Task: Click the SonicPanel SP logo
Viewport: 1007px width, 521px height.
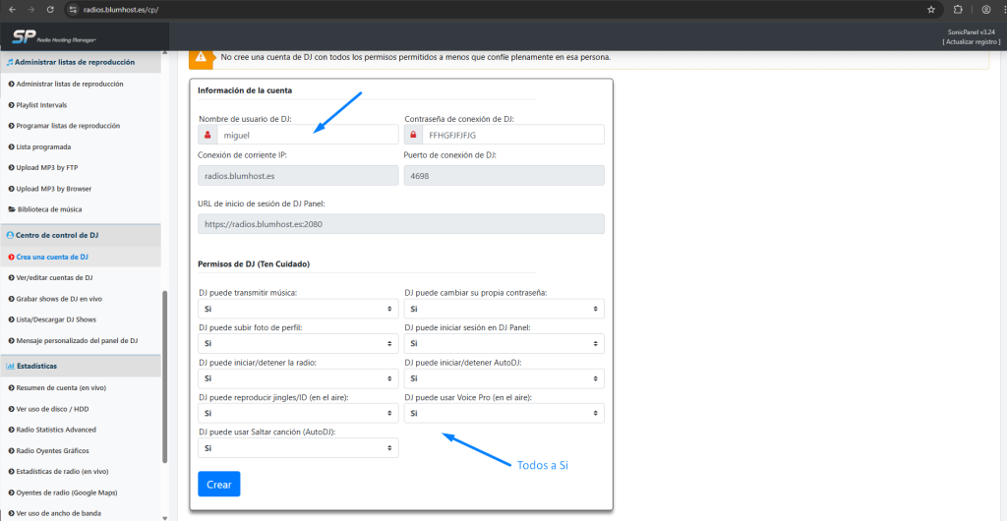Action: [x=24, y=37]
